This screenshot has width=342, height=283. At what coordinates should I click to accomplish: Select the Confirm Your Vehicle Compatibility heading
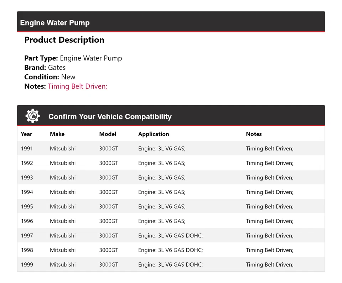pyautogui.click(x=110, y=117)
